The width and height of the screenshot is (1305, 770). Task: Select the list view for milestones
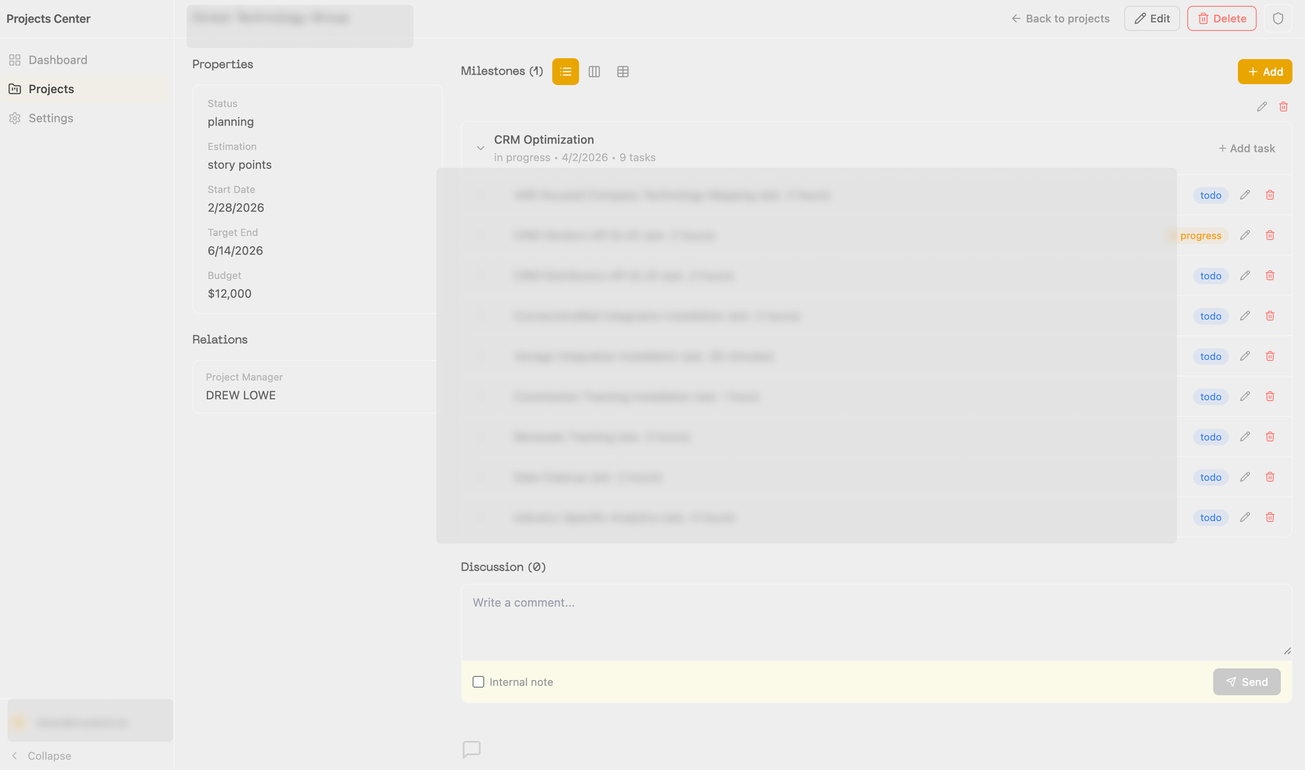[x=565, y=72]
